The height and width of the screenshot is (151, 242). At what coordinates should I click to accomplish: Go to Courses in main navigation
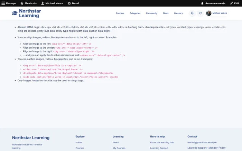[x=120, y=13]
